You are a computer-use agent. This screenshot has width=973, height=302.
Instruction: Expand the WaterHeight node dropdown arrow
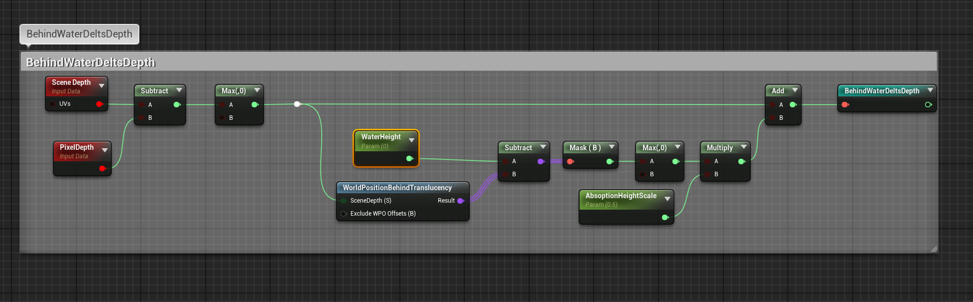point(411,140)
